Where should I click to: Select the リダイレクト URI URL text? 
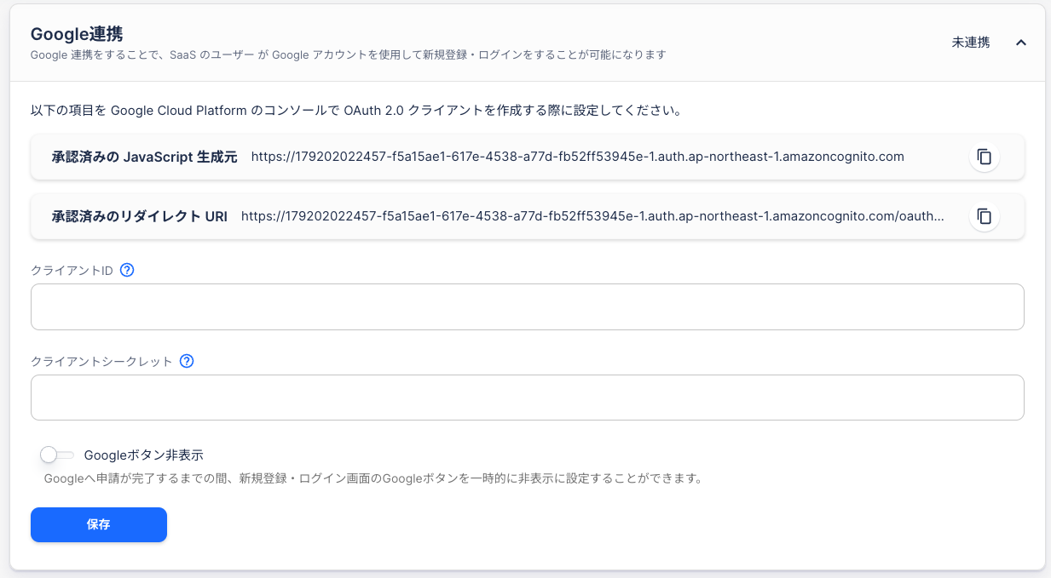[592, 216]
